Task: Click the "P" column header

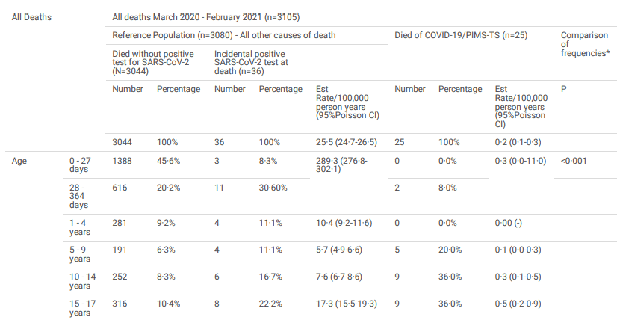Action: (564, 89)
